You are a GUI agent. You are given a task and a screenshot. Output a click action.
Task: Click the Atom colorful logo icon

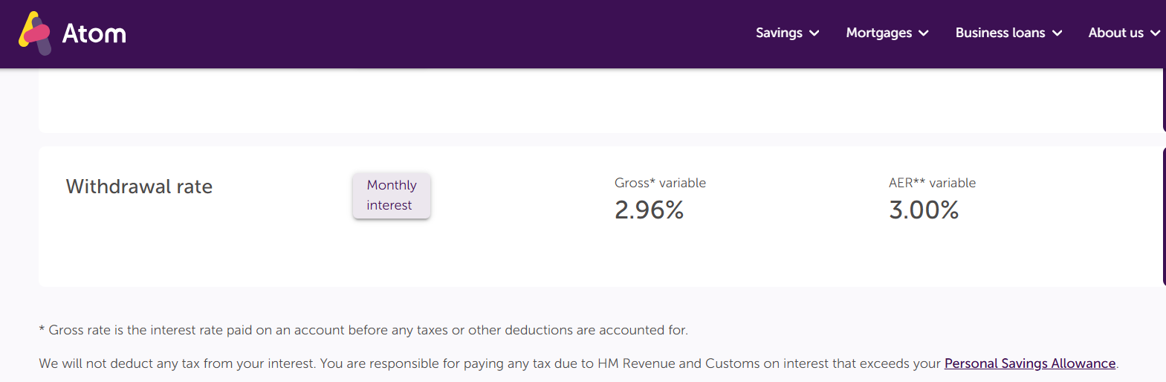(35, 33)
